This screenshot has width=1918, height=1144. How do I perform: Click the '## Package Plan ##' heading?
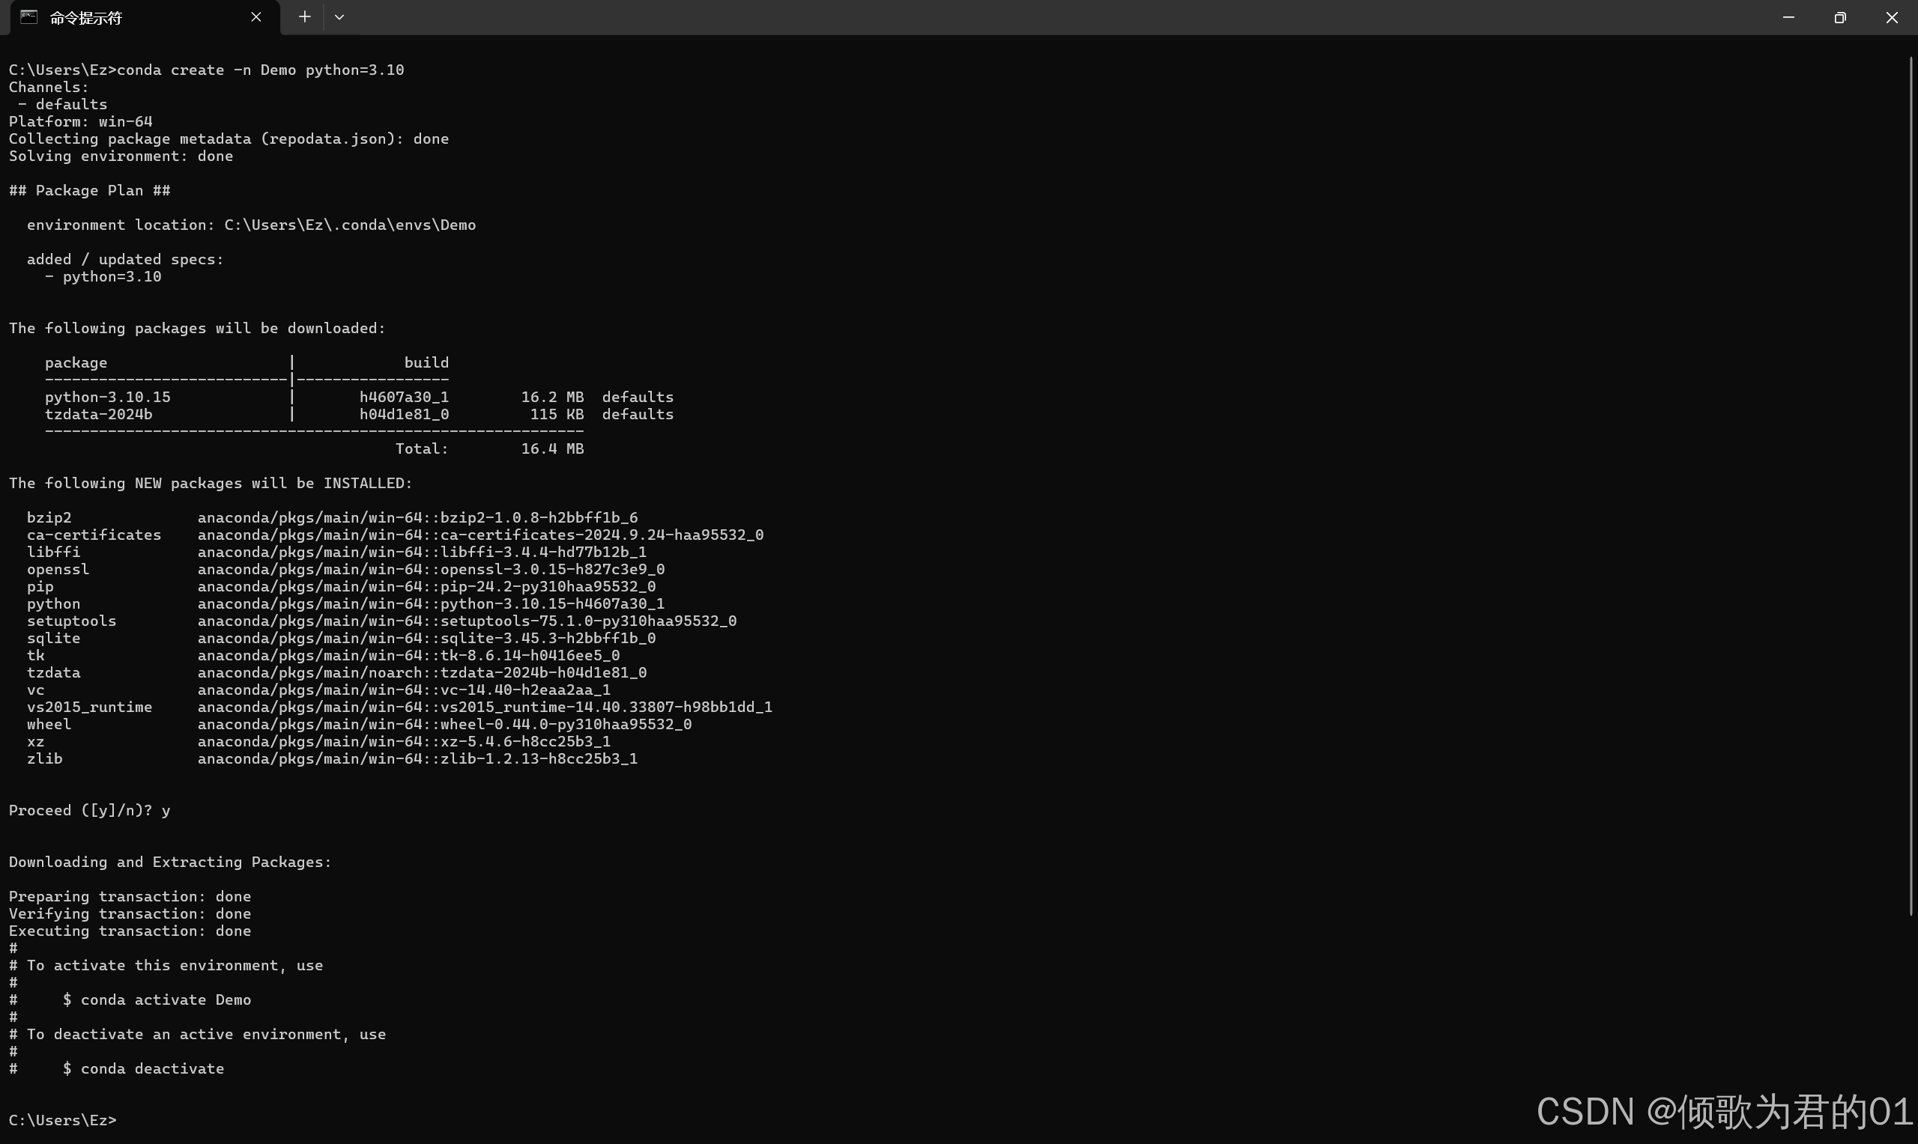click(x=89, y=190)
